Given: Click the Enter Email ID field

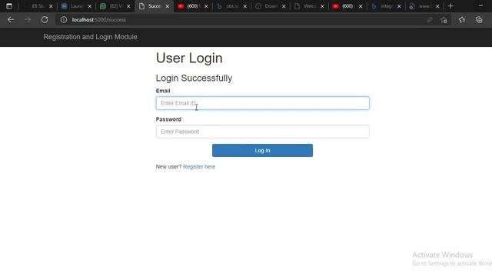Looking at the screenshot, I should 262,103.
